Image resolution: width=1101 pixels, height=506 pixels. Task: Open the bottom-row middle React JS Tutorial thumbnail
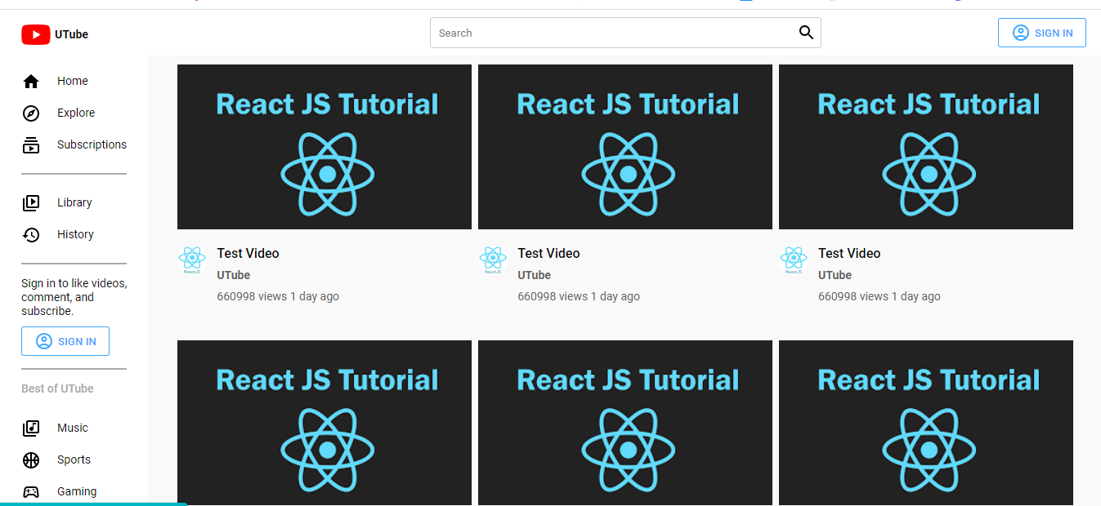625,423
